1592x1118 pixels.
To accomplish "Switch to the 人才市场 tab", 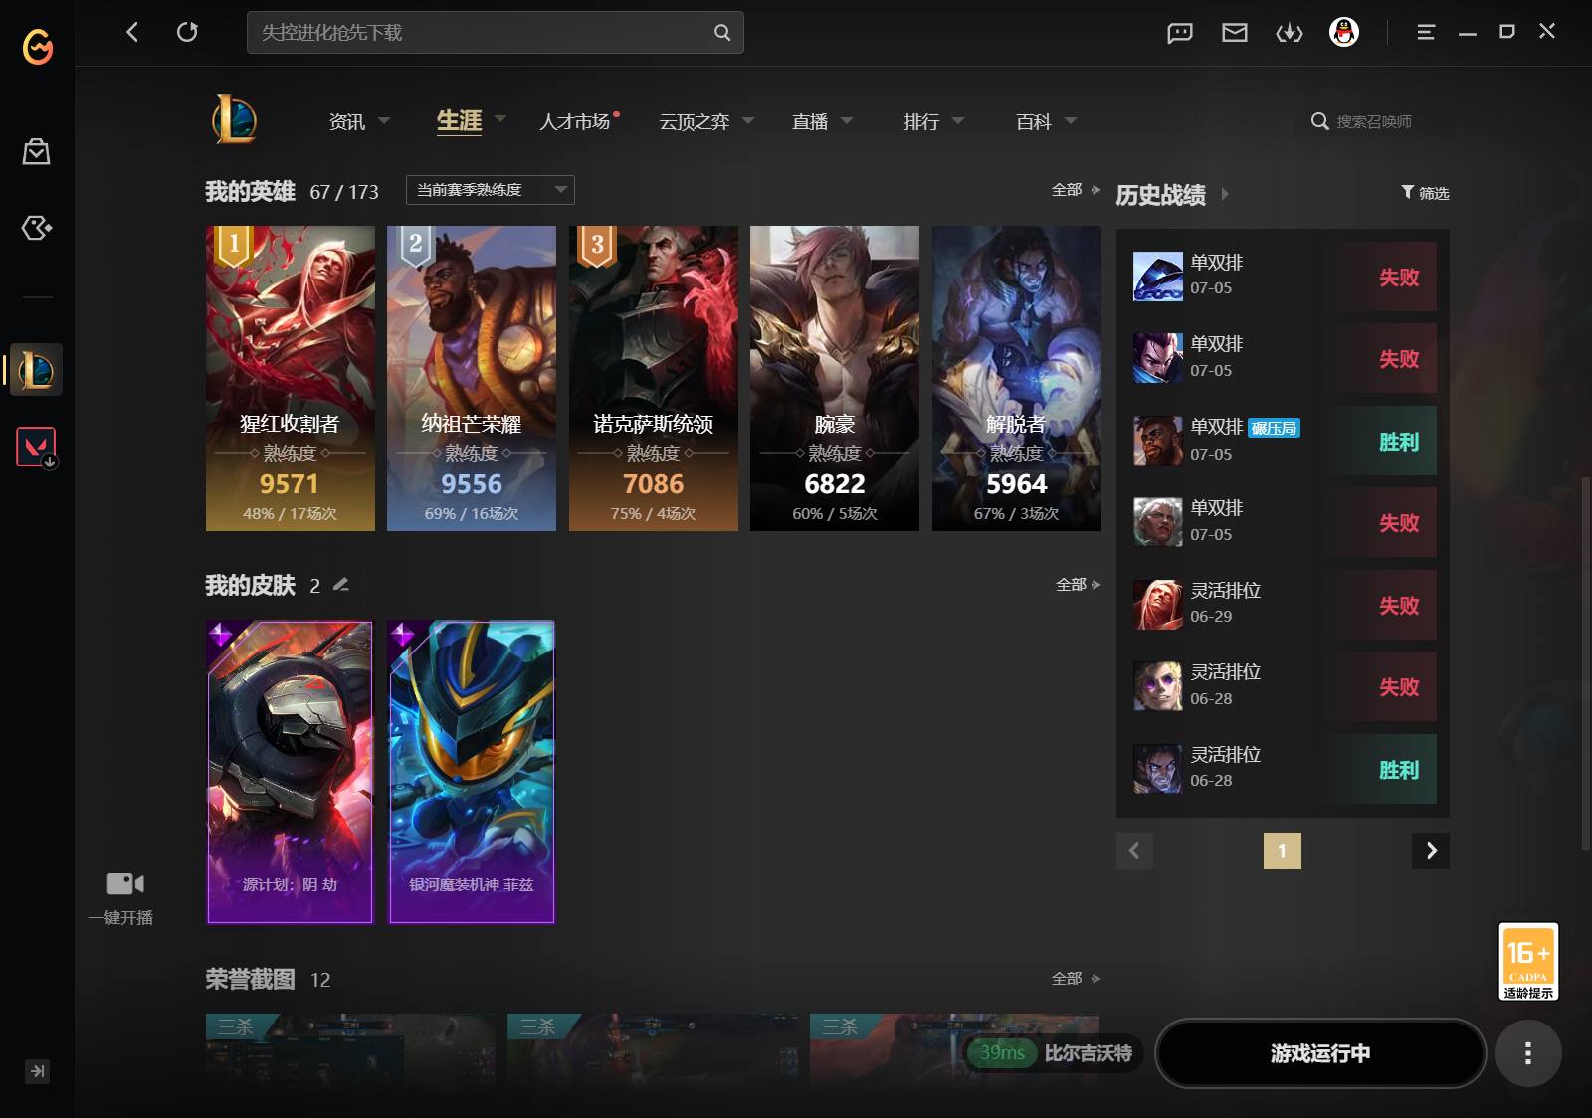I will [574, 121].
